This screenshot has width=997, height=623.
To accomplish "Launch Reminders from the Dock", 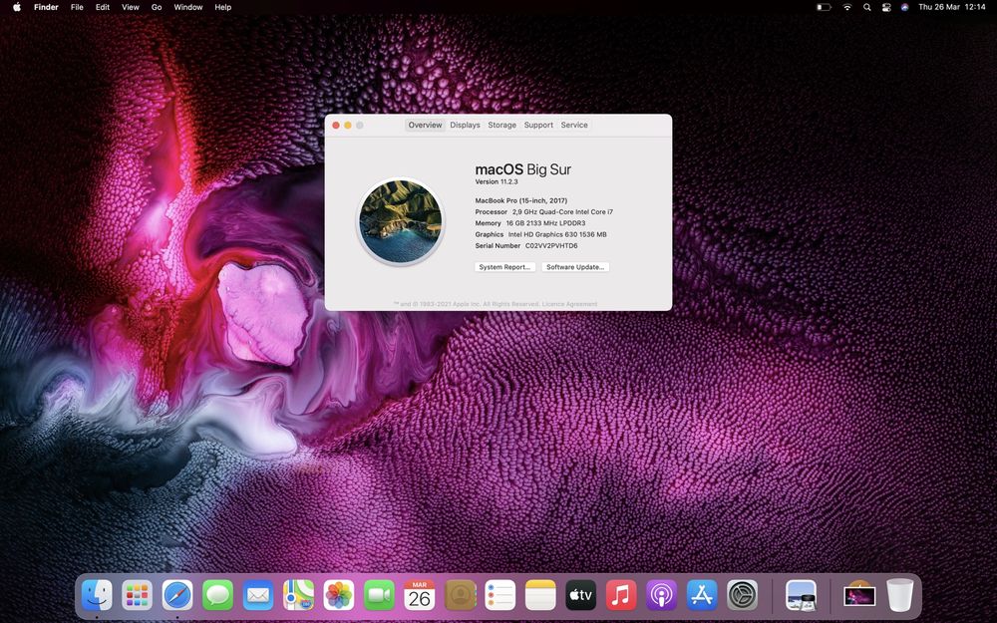I will [499, 596].
